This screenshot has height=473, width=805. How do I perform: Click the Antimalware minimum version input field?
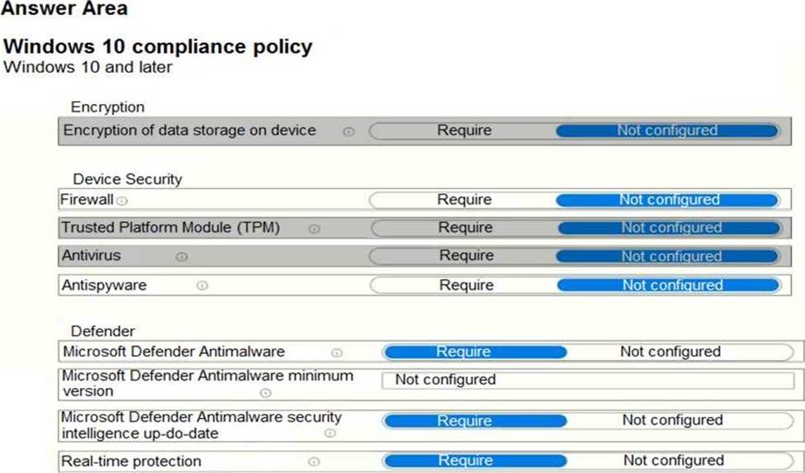click(x=591, y=381)
